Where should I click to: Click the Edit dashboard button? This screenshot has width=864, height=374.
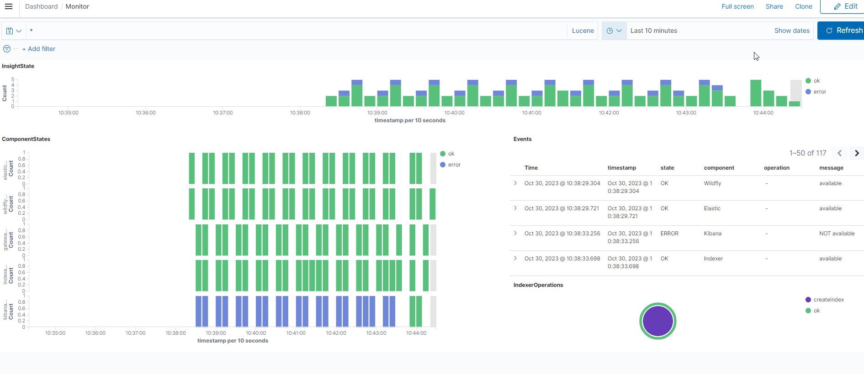(x=845, y=6)
